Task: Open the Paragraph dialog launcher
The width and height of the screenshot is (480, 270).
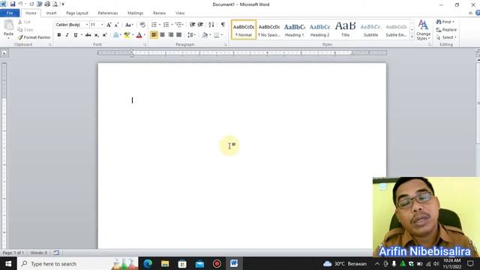Action: tap(225, 45)
